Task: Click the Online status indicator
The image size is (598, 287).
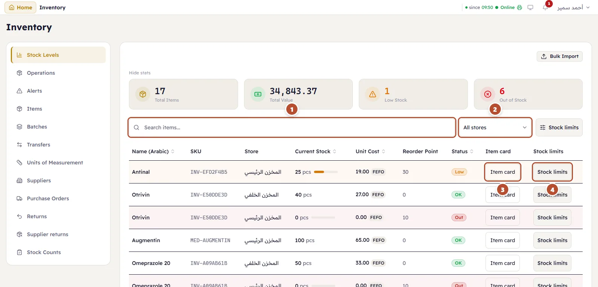Action: click(505, 7)
